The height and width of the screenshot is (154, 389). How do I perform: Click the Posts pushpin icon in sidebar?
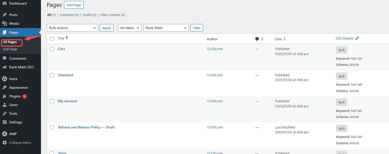pyautogui.click(x=4, y=15)
